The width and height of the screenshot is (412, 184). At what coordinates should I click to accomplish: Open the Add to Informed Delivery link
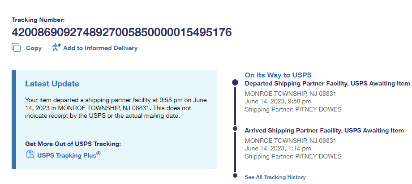[100, 48]
